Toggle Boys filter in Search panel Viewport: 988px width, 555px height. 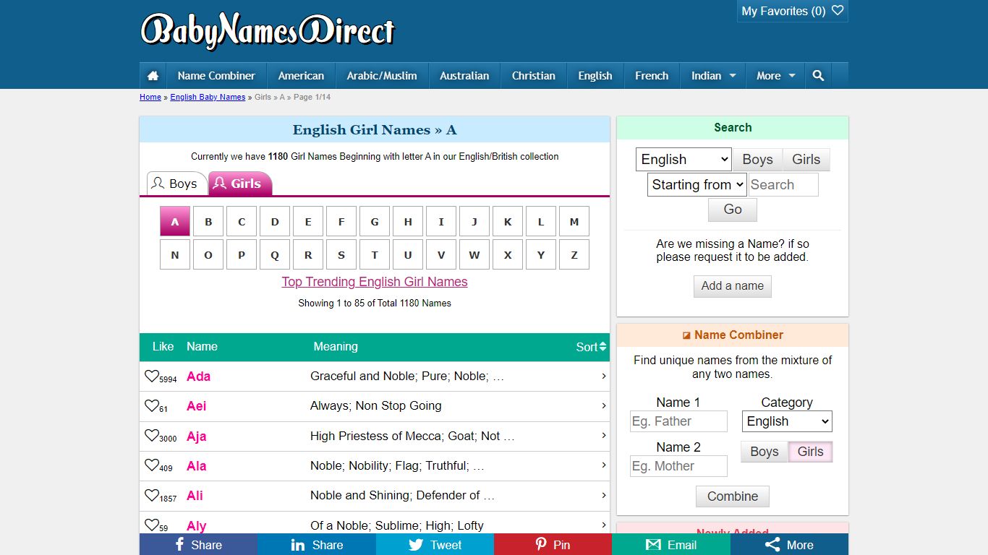click(757, 160)
